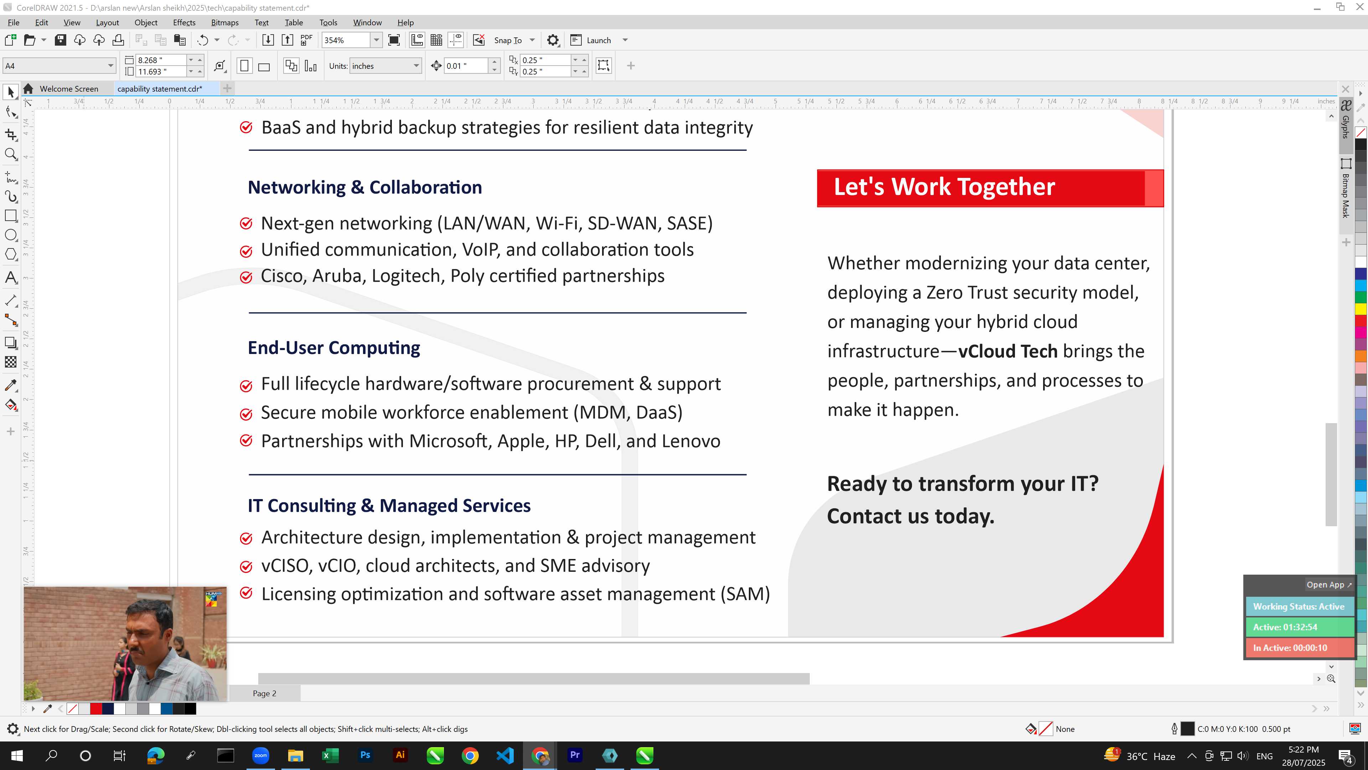
Task: Open the Effects menu
Action: point(184,22)
